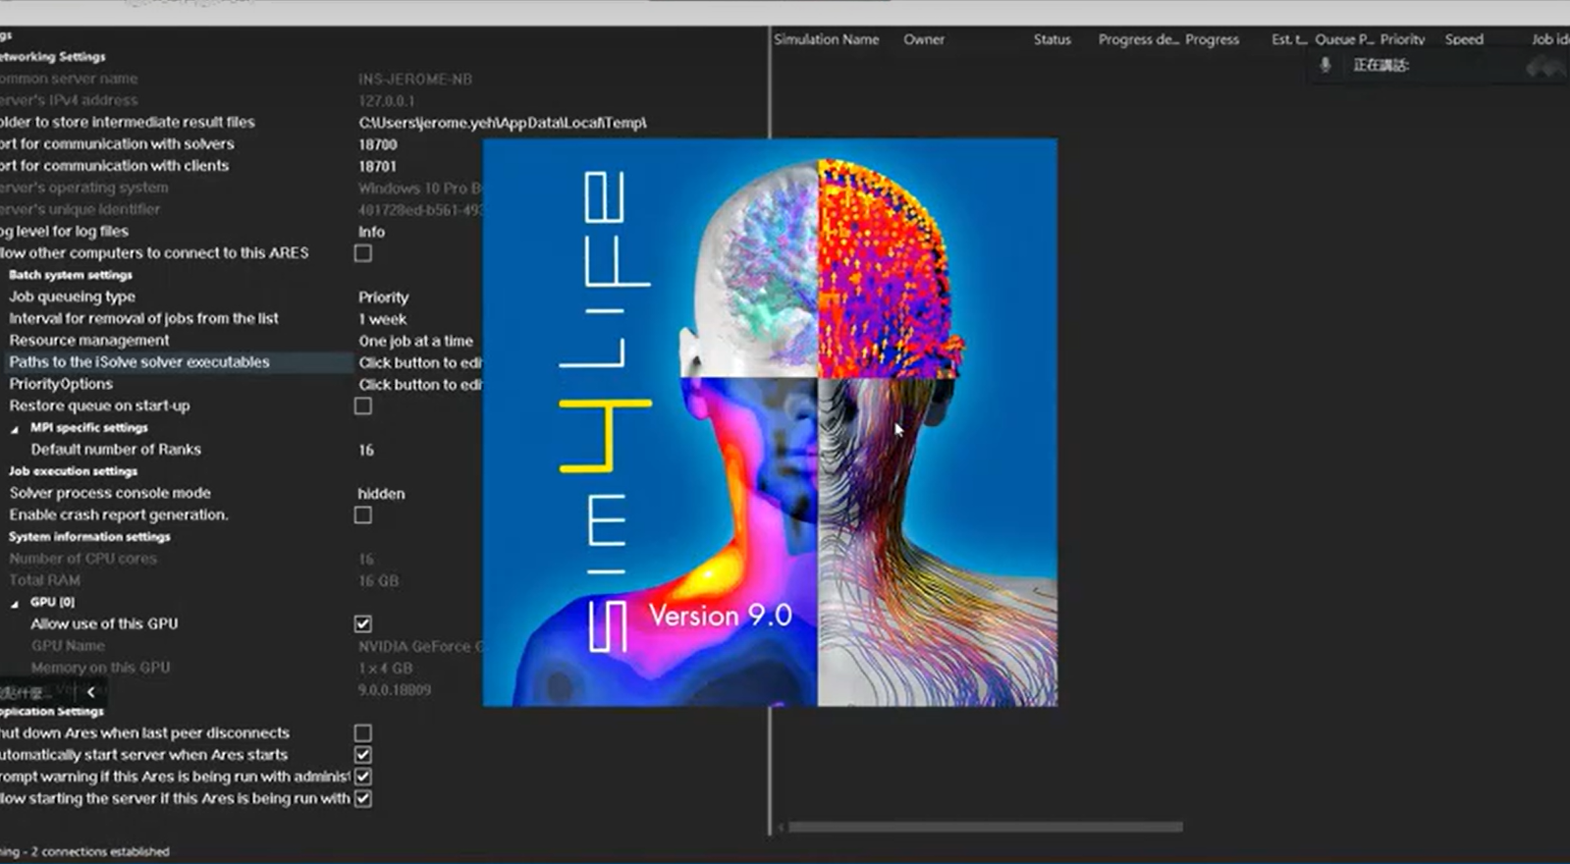Open Solver process console mode 'hidden' value
Screen dimensions: 1570x864
(381, 494)
